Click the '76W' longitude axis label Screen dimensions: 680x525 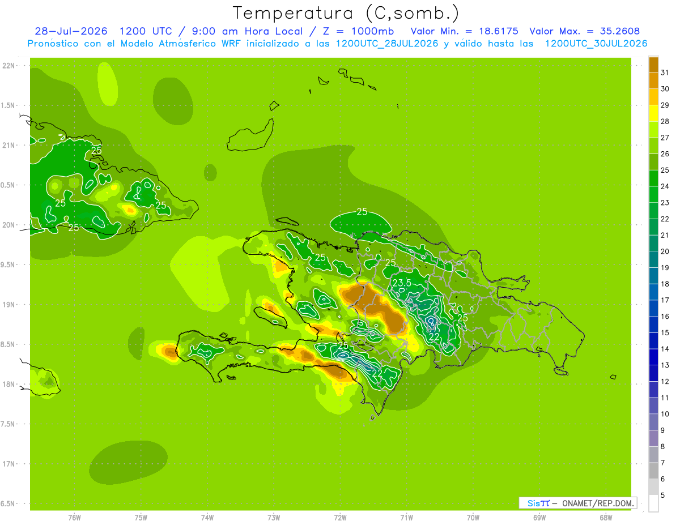point(74,518)
